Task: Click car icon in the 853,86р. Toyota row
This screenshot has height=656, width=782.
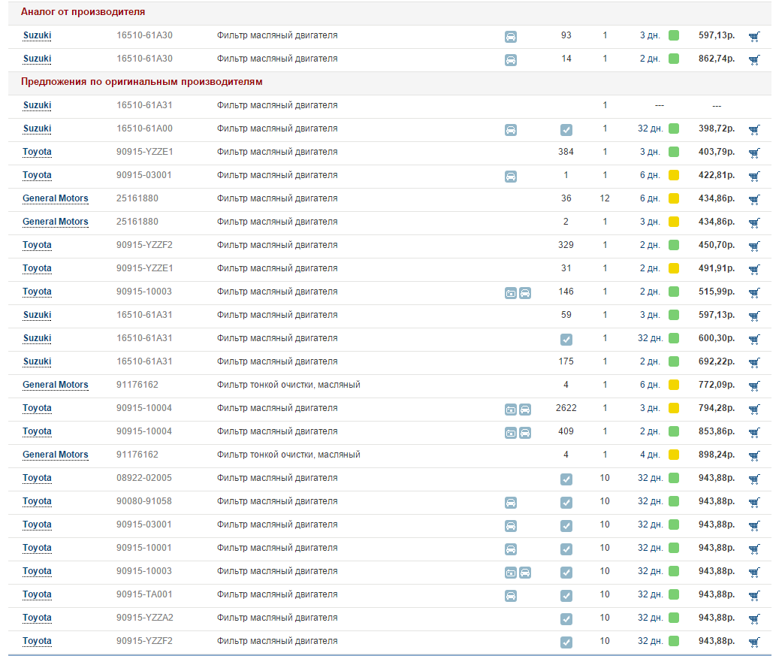Action: coord(525,432)
